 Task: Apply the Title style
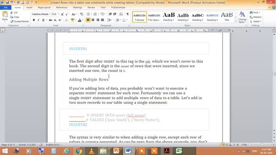point(227,17)
